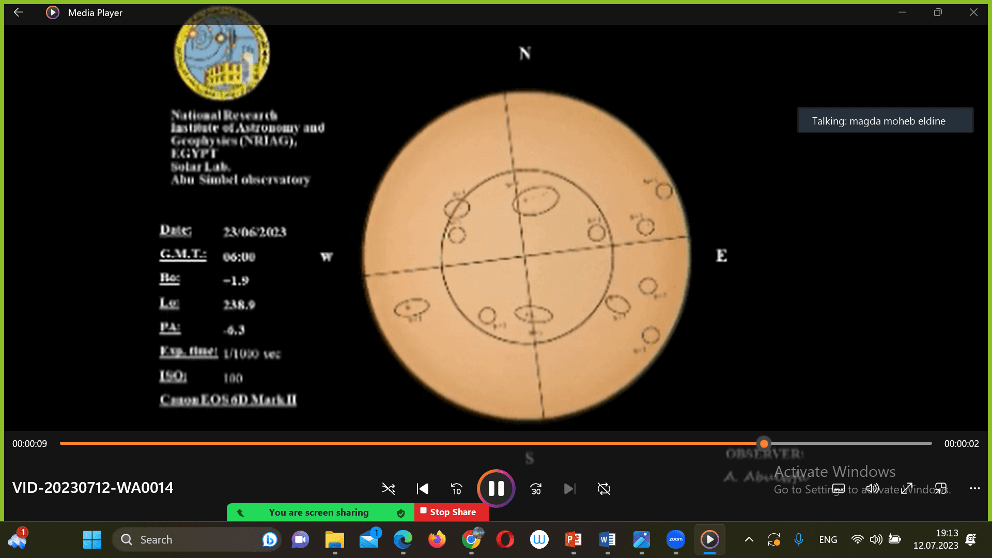The height and width of the screenshot is (558, 992).
Task: Open Google Chrome from taskbar
Action: (471, 540)
